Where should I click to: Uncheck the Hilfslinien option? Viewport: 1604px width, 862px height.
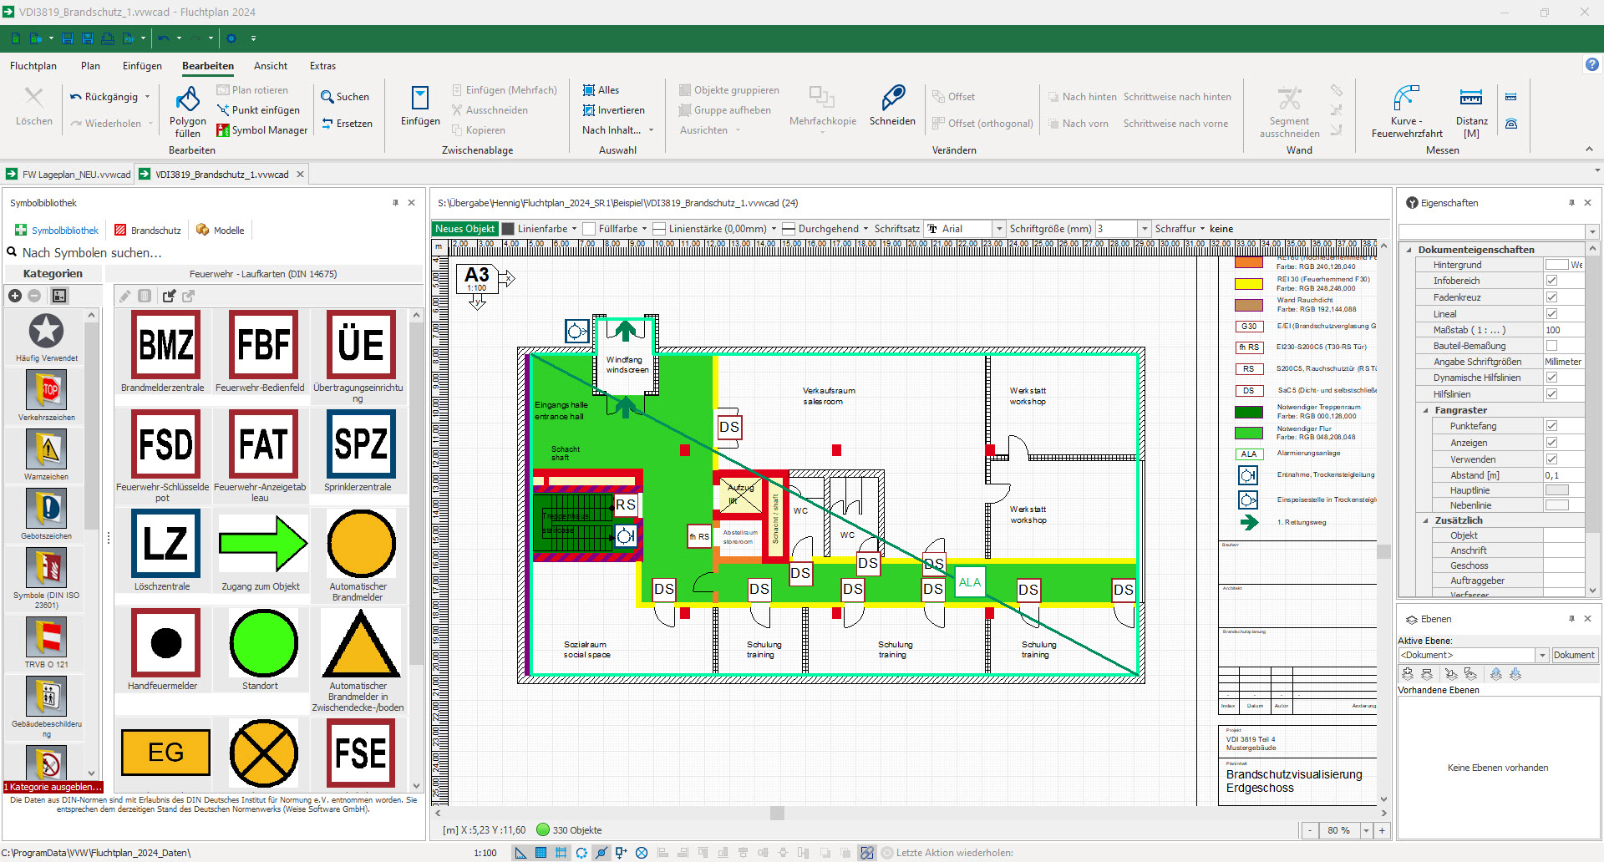(1551, 394)
